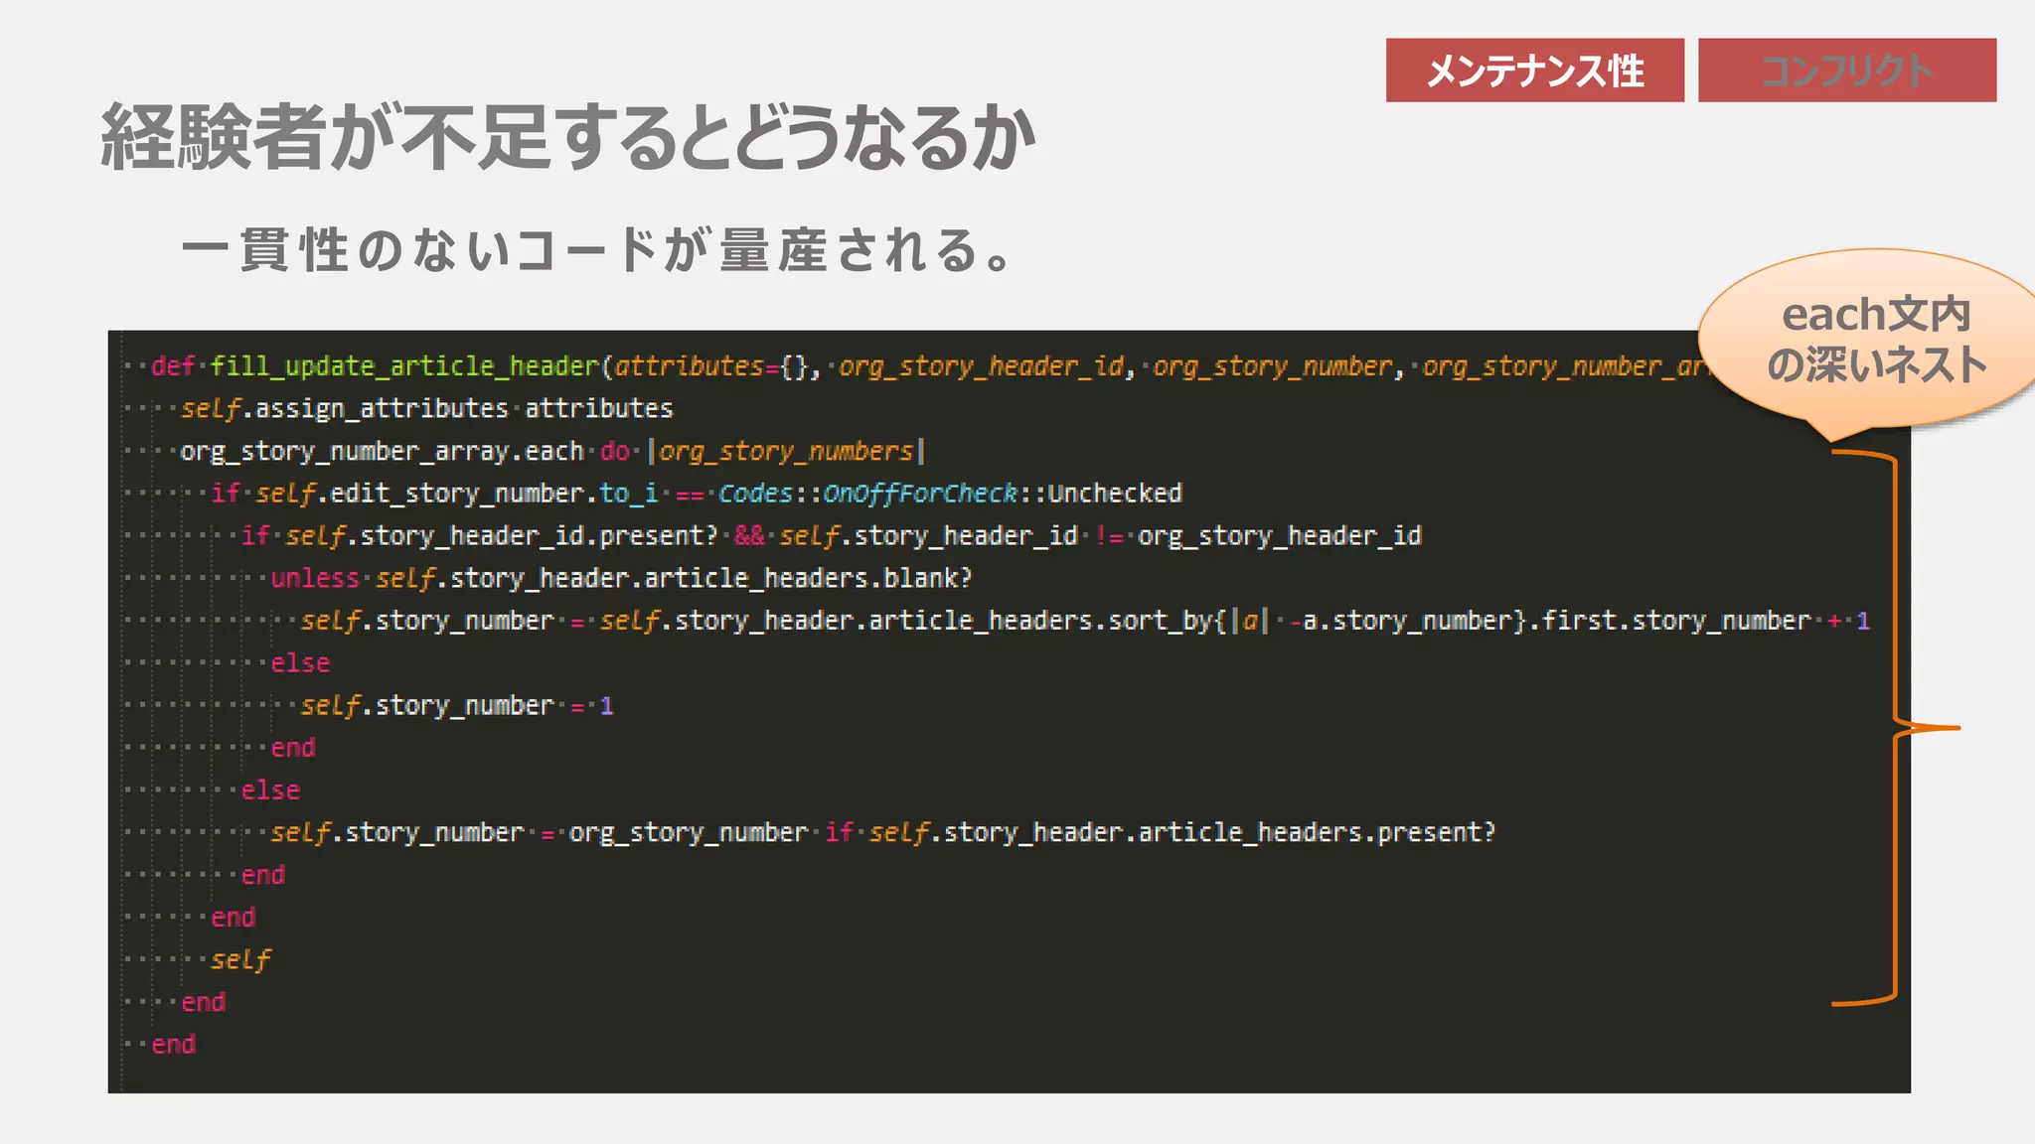
Task: Click the first else keyword under unless
Action: coord(300,663)
